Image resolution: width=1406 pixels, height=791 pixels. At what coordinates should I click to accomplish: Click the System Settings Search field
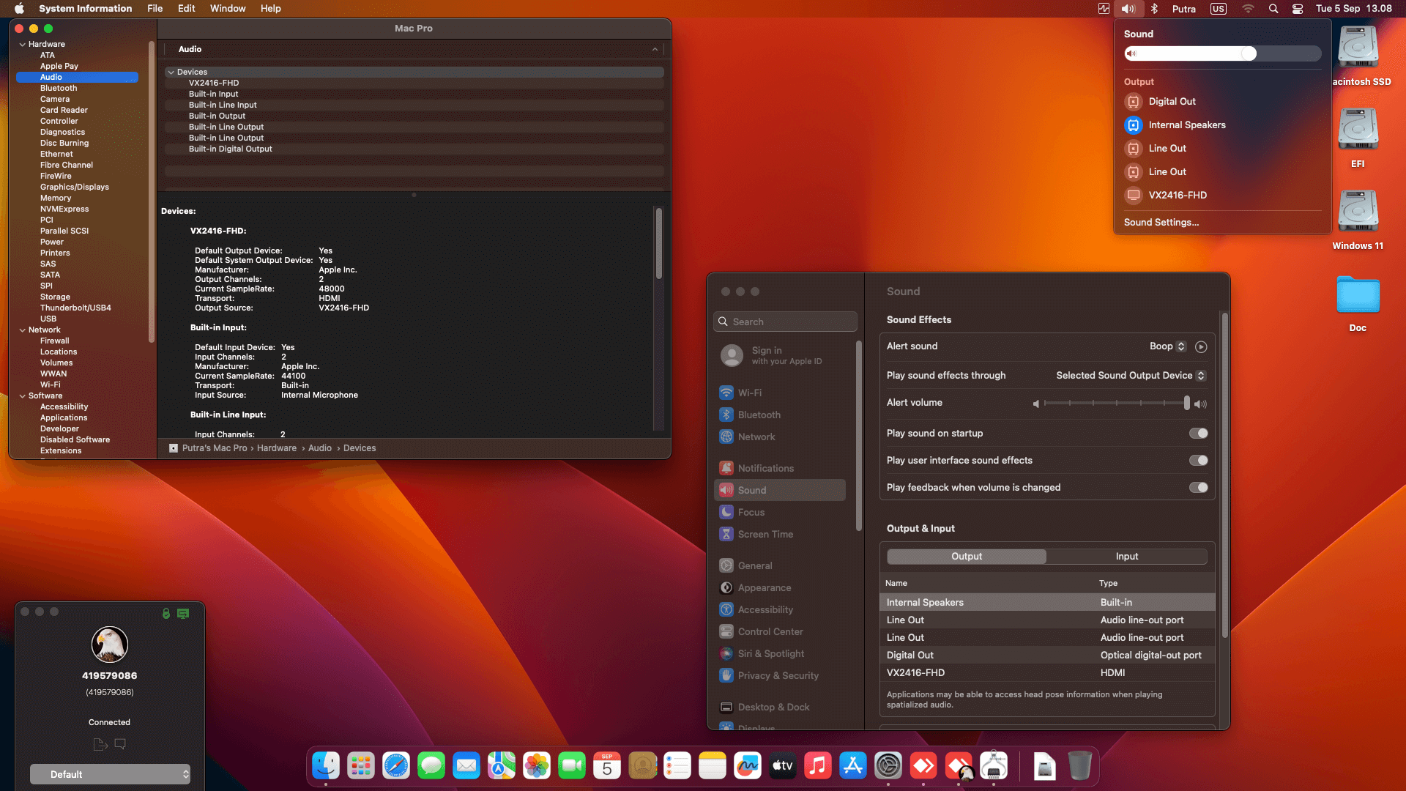(x=785, y=322)
